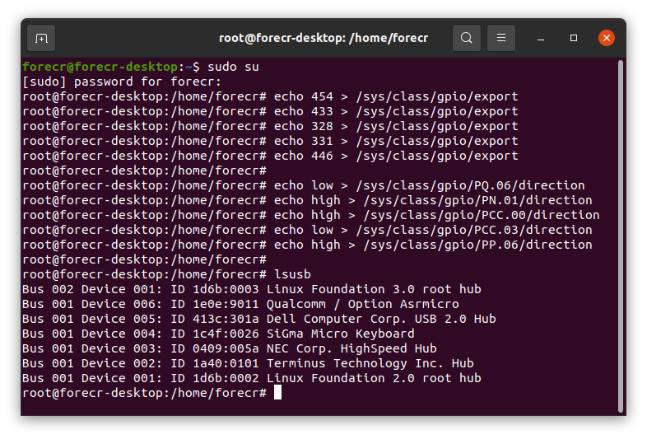The width and height of the screenshot is (647, 439).
Task: Open a new terminal tab
Action: [x=41, y=39]
